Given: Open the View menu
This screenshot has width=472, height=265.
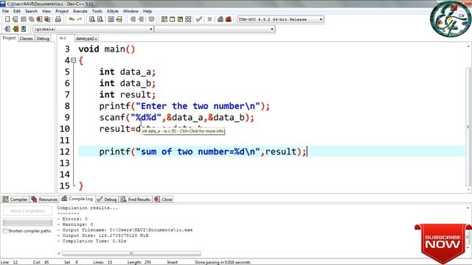Looking at the screenshot, I should pos(46,11).
